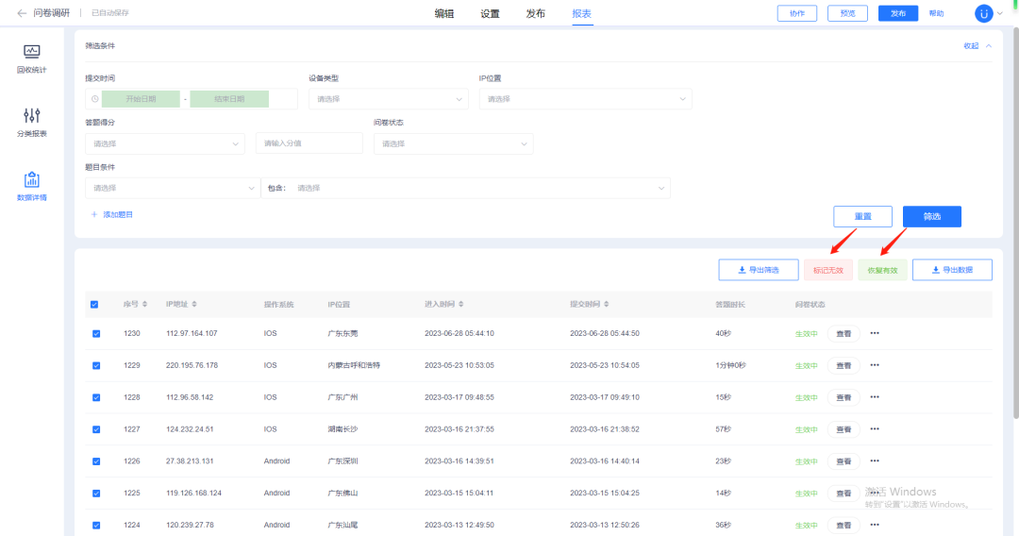Click the 标记无效 button
Screen dimensions: 1019x536
(x=828, y=270)
